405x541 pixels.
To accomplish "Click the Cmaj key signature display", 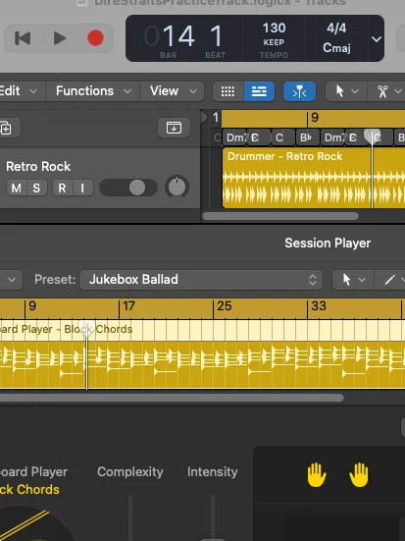I will click(x=336, y=47).
